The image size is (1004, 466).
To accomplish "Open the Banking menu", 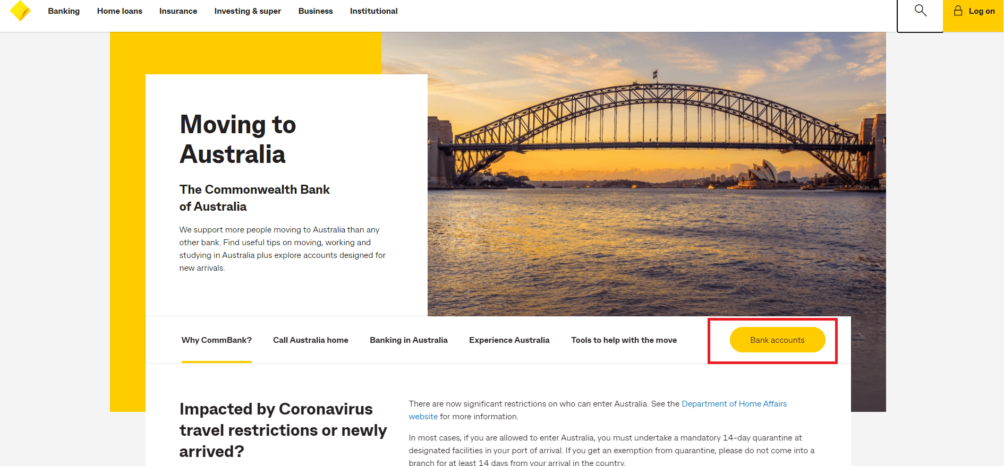I will [x=64, y=11].
